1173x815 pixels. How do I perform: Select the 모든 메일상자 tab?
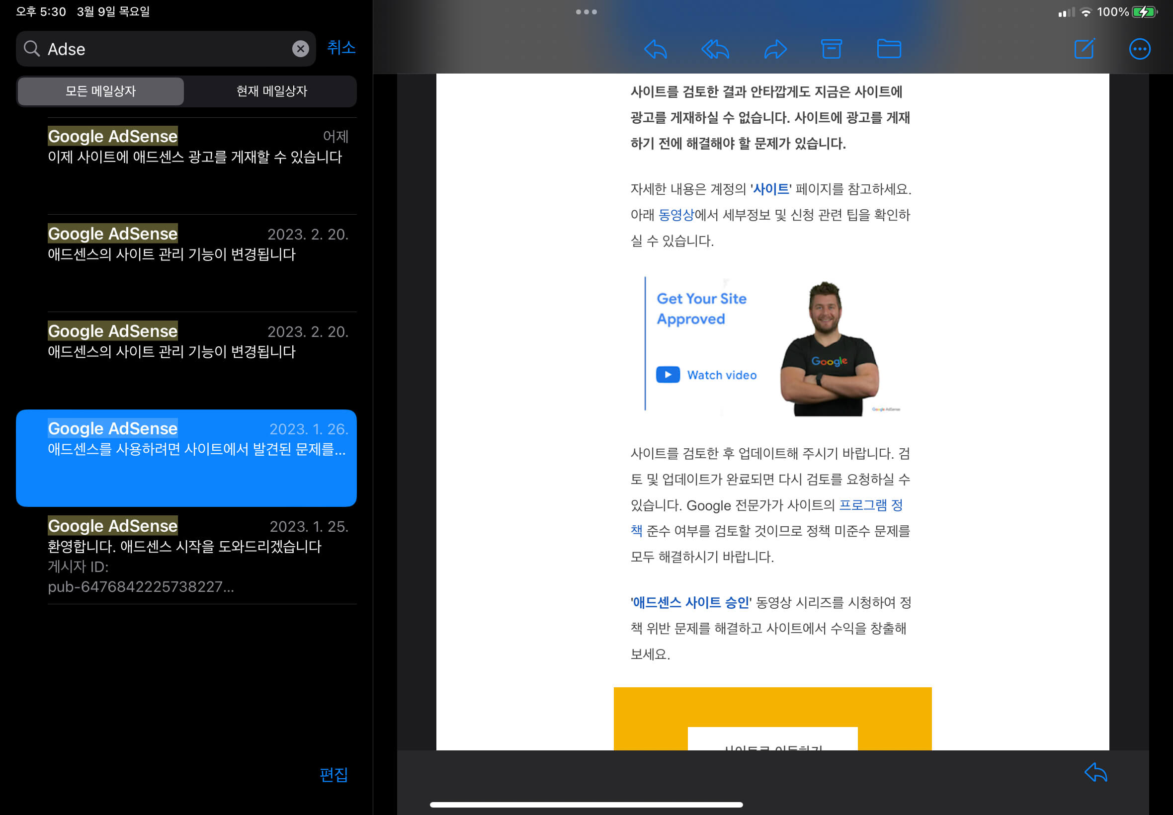click(100, 91)
